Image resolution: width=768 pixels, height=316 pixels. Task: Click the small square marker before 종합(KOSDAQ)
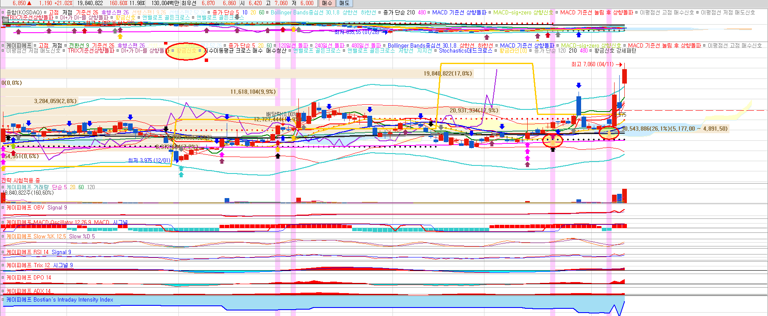[x=3, y=13]
